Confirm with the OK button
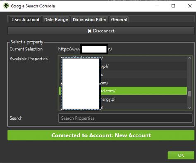 tap(181, 155)
